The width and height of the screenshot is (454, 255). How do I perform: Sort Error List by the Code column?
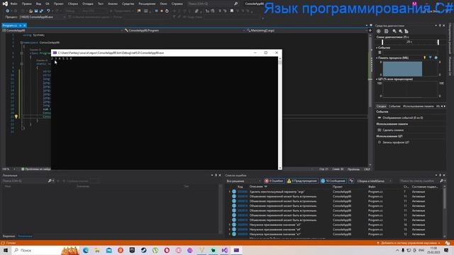click(240, 186)
